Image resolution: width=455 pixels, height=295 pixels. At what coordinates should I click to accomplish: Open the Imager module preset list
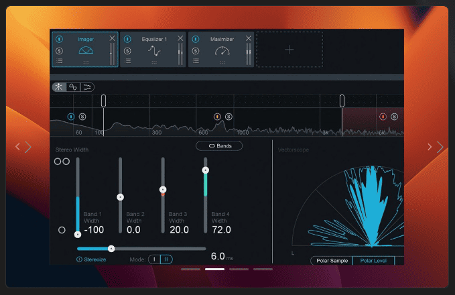(59, 61)
